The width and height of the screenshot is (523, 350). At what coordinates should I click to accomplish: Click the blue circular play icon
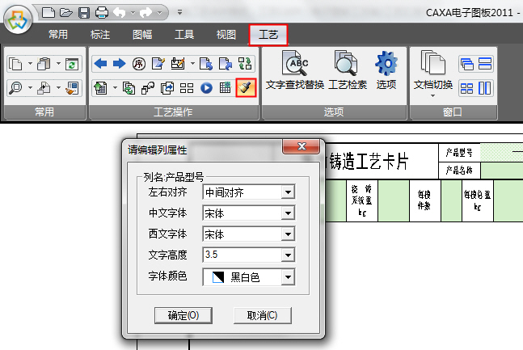[x=206, y=88]
